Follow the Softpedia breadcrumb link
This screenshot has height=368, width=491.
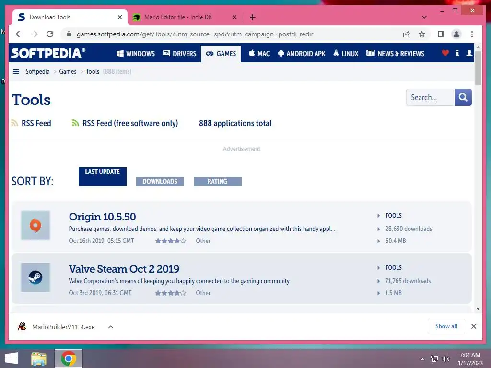pos(37,72)
